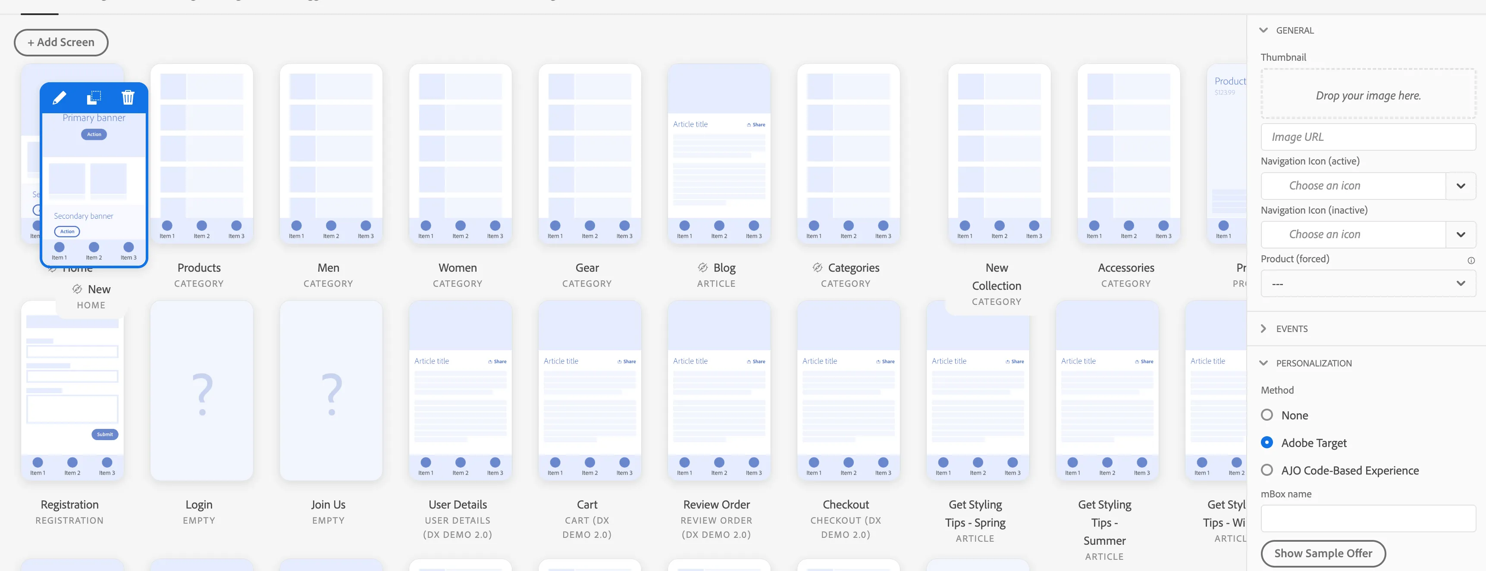
Task: Select the Gear category screen thumbnail
Action: pos(589,154)
